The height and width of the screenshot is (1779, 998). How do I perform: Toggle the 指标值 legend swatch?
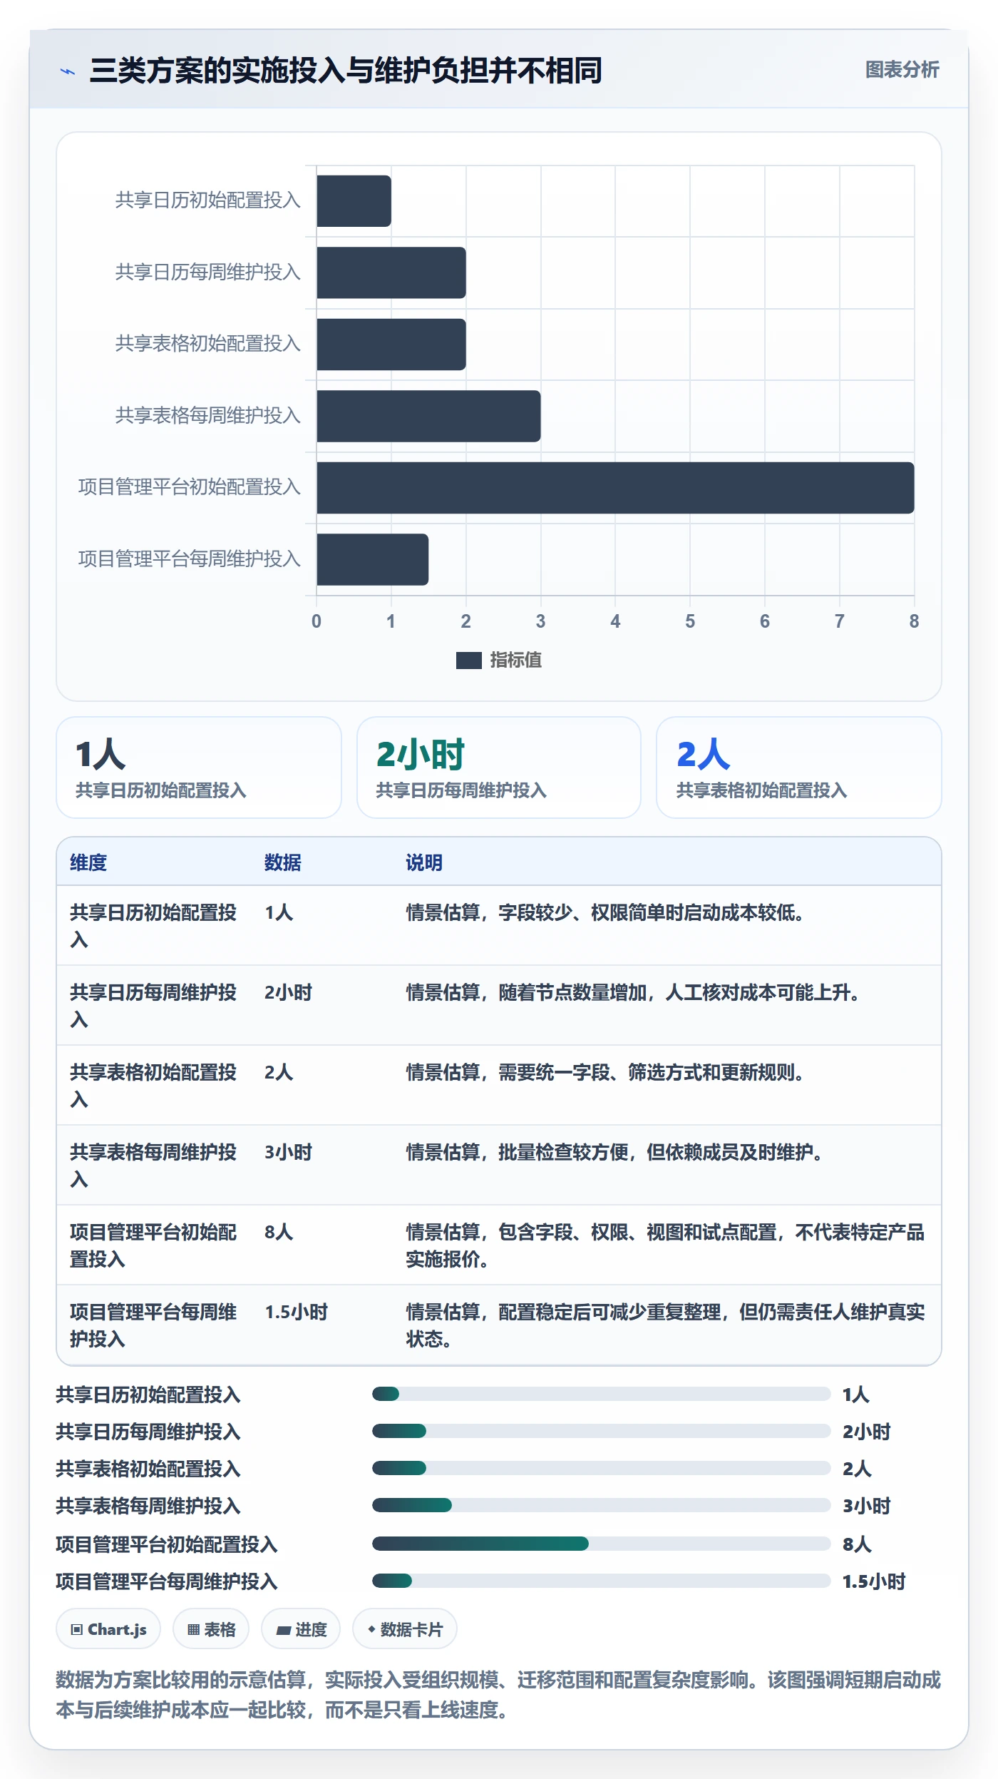[x=468, y=661]
